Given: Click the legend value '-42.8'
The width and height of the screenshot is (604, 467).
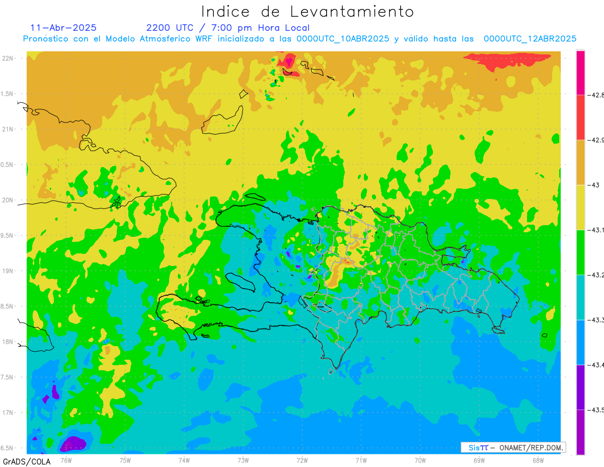Looking at the screenshot, I should pyautogui.click(x=595, y=95).
